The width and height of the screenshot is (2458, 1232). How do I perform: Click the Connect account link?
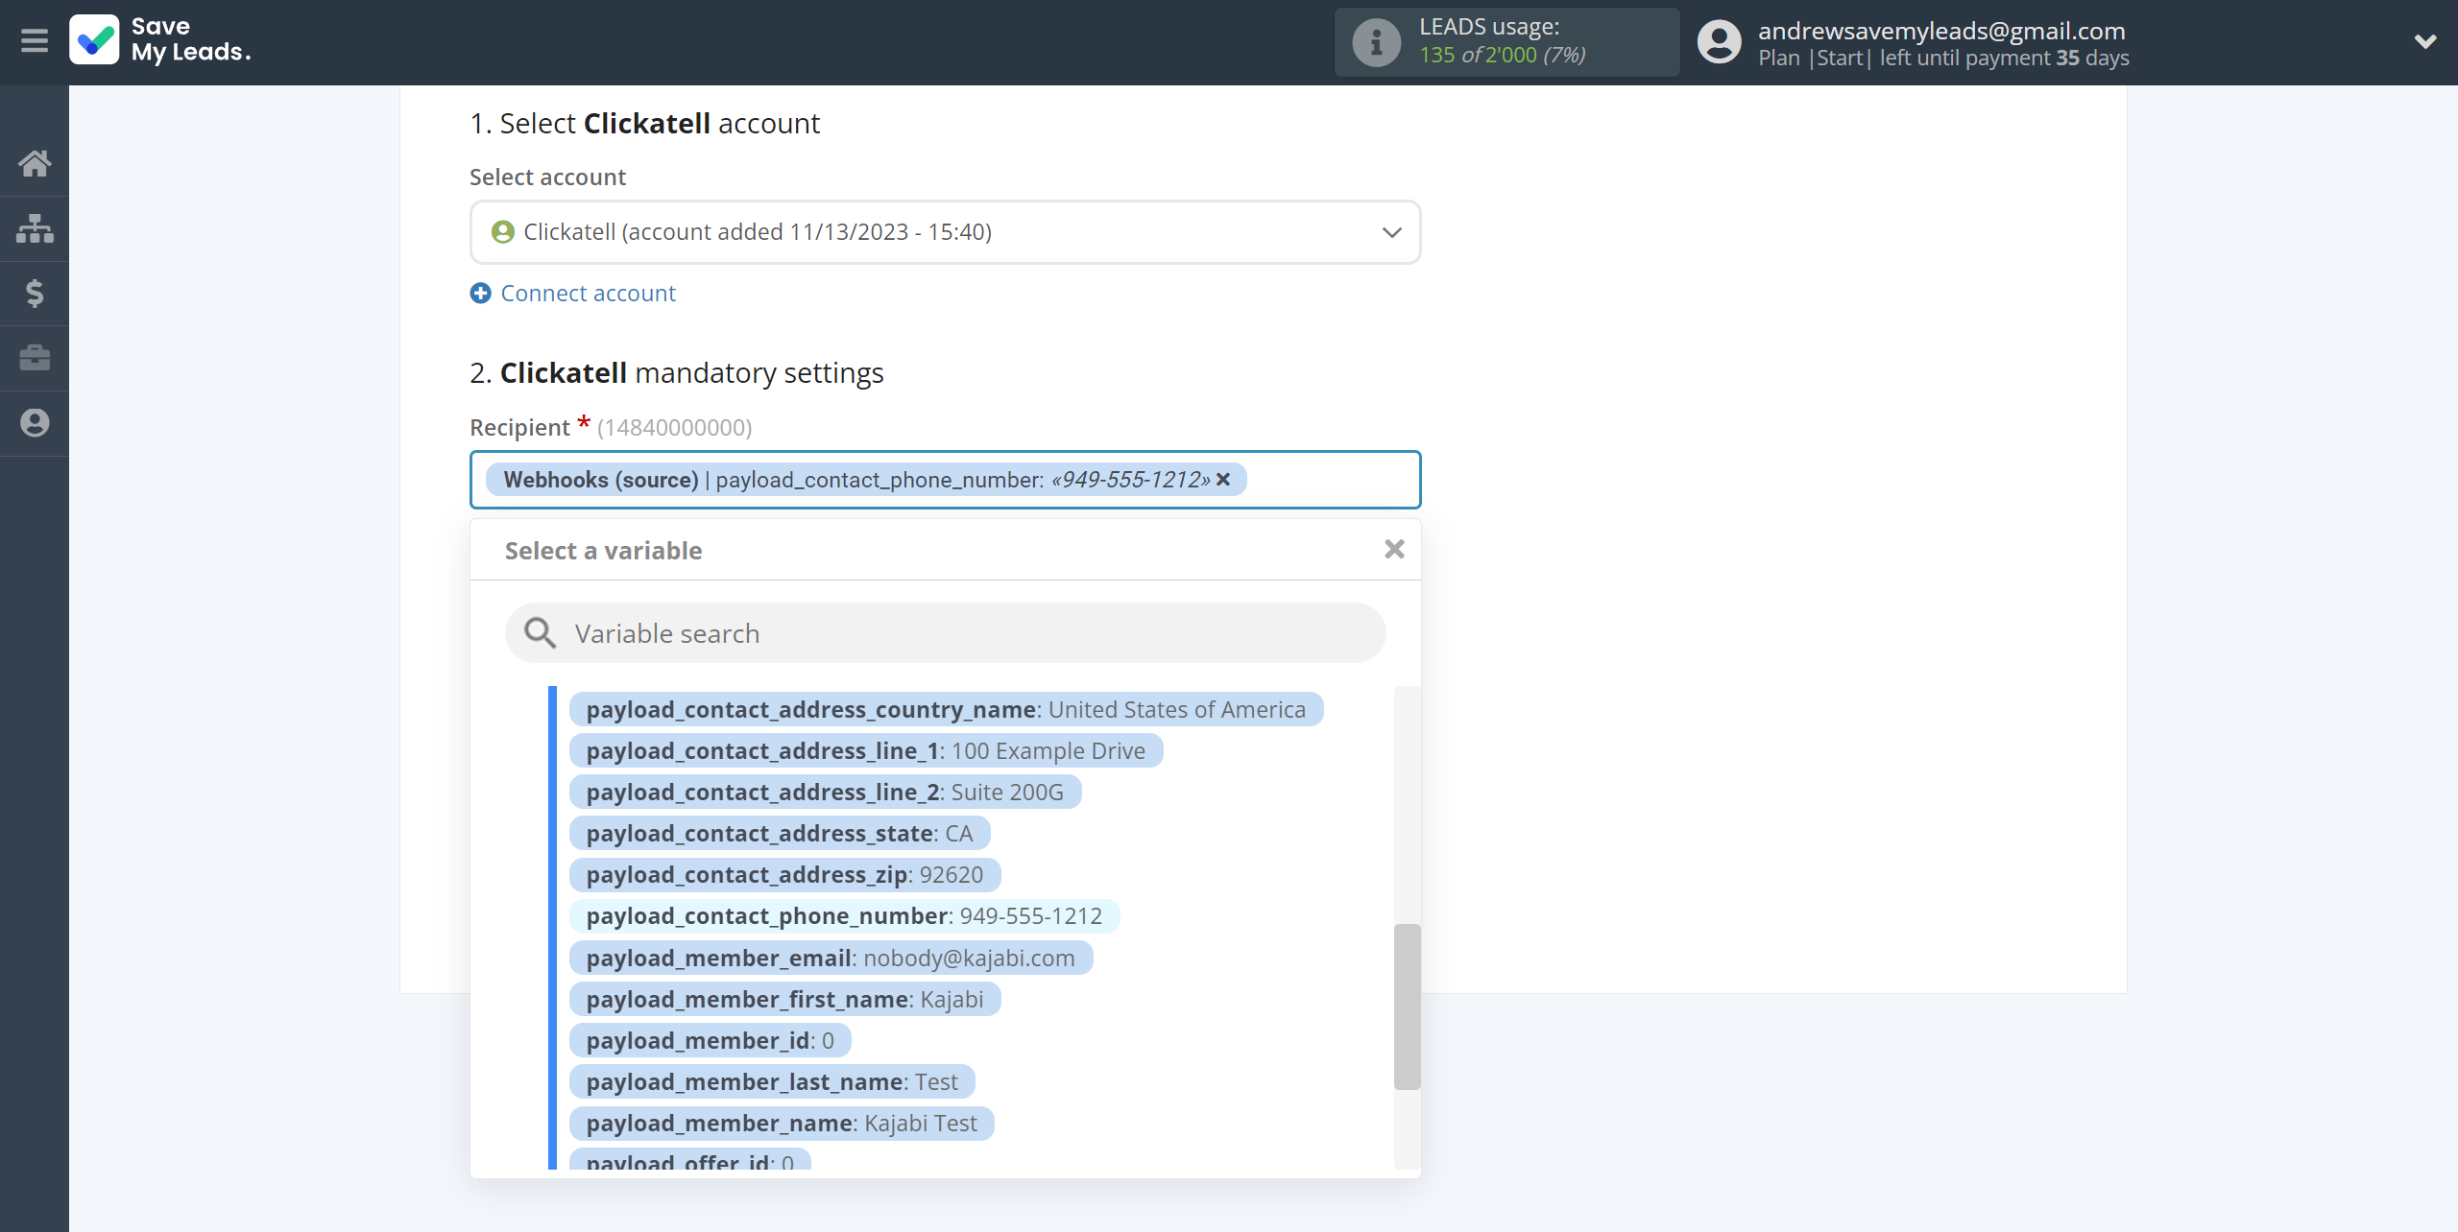588,294
